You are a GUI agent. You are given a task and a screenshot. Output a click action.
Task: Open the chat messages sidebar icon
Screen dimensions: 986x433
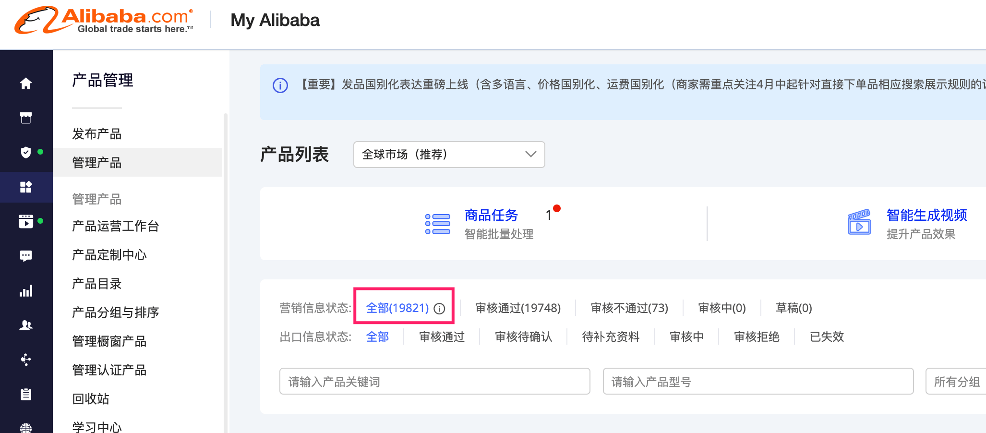pos(26,256)
